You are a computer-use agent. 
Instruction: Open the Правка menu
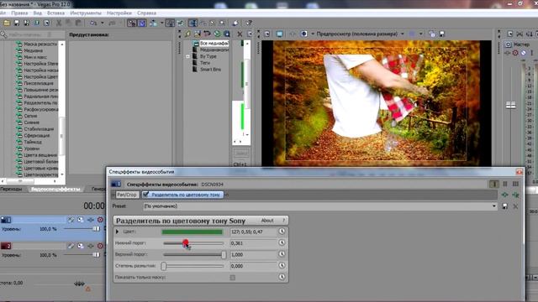[x=19, y=13]
